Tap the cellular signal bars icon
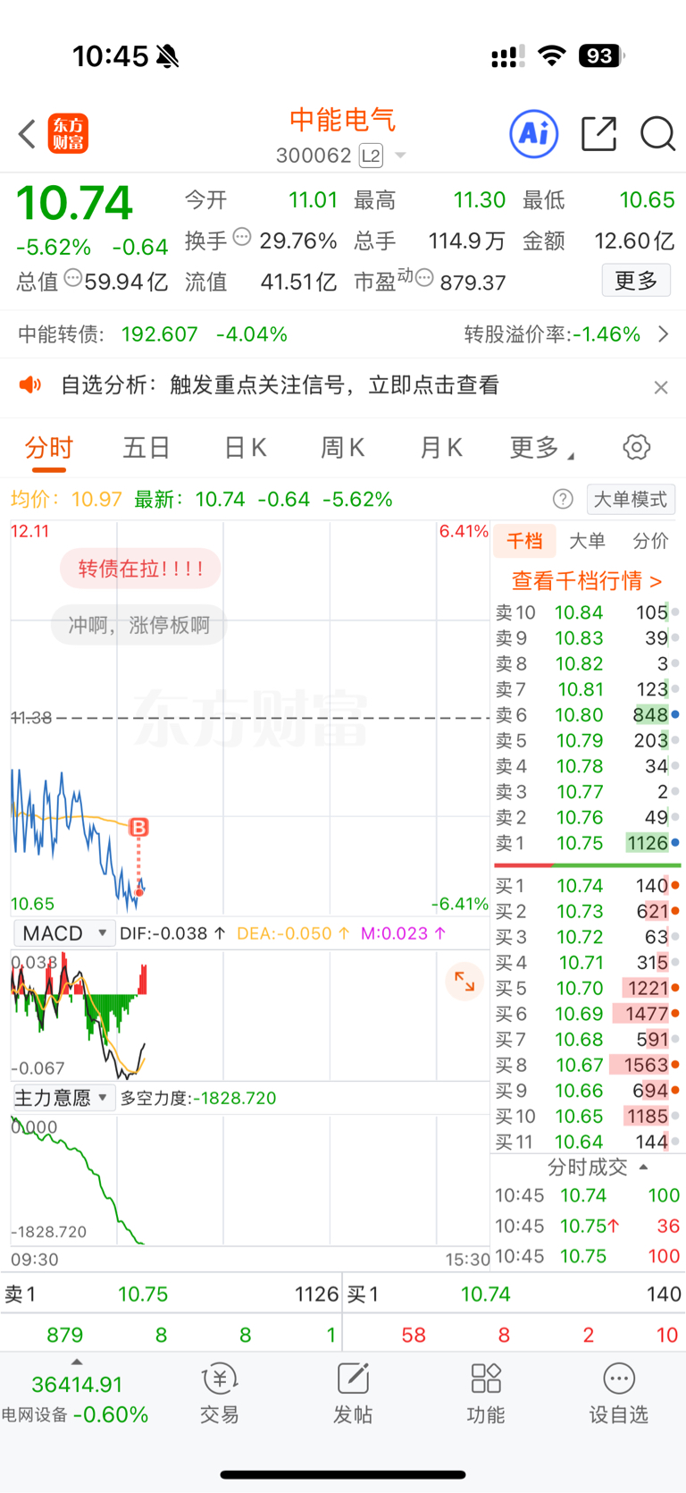The height and width of the screenshot is (1493, 686). tap(507, 57)
